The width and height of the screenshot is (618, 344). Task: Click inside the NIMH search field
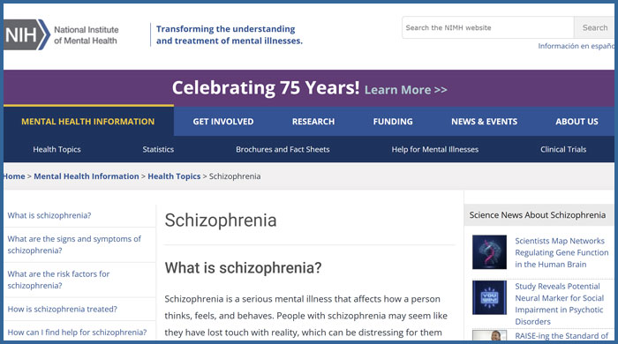click(487, 27)
